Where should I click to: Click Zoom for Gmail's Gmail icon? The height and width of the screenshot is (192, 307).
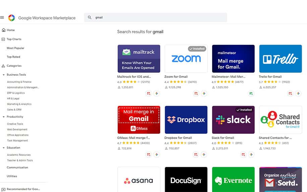[x=196, y=93]
